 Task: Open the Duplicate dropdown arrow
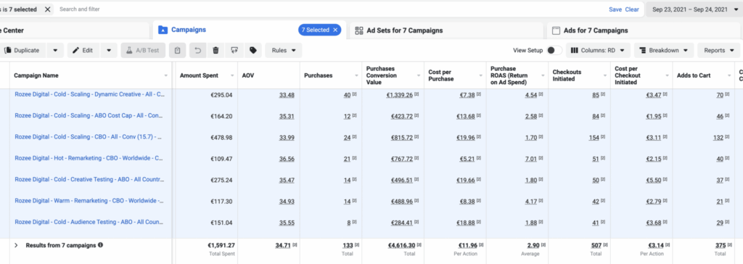click(x=55, y=50)
